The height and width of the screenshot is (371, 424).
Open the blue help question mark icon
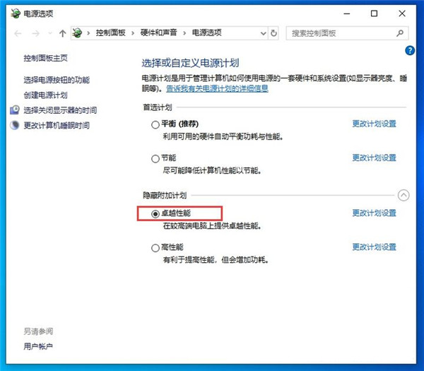coord(409,51)
